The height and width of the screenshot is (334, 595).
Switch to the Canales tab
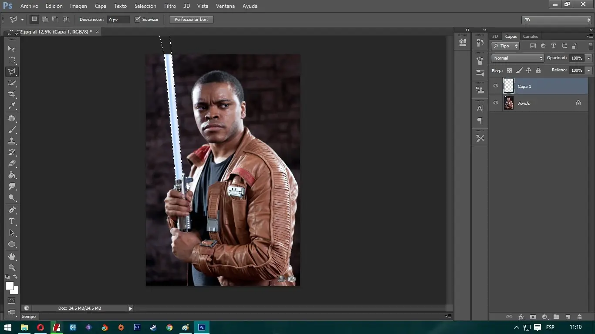pyautogui.click(x=530, y=37)
